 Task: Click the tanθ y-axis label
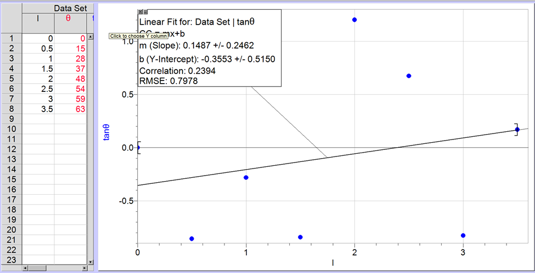point(106,132)
